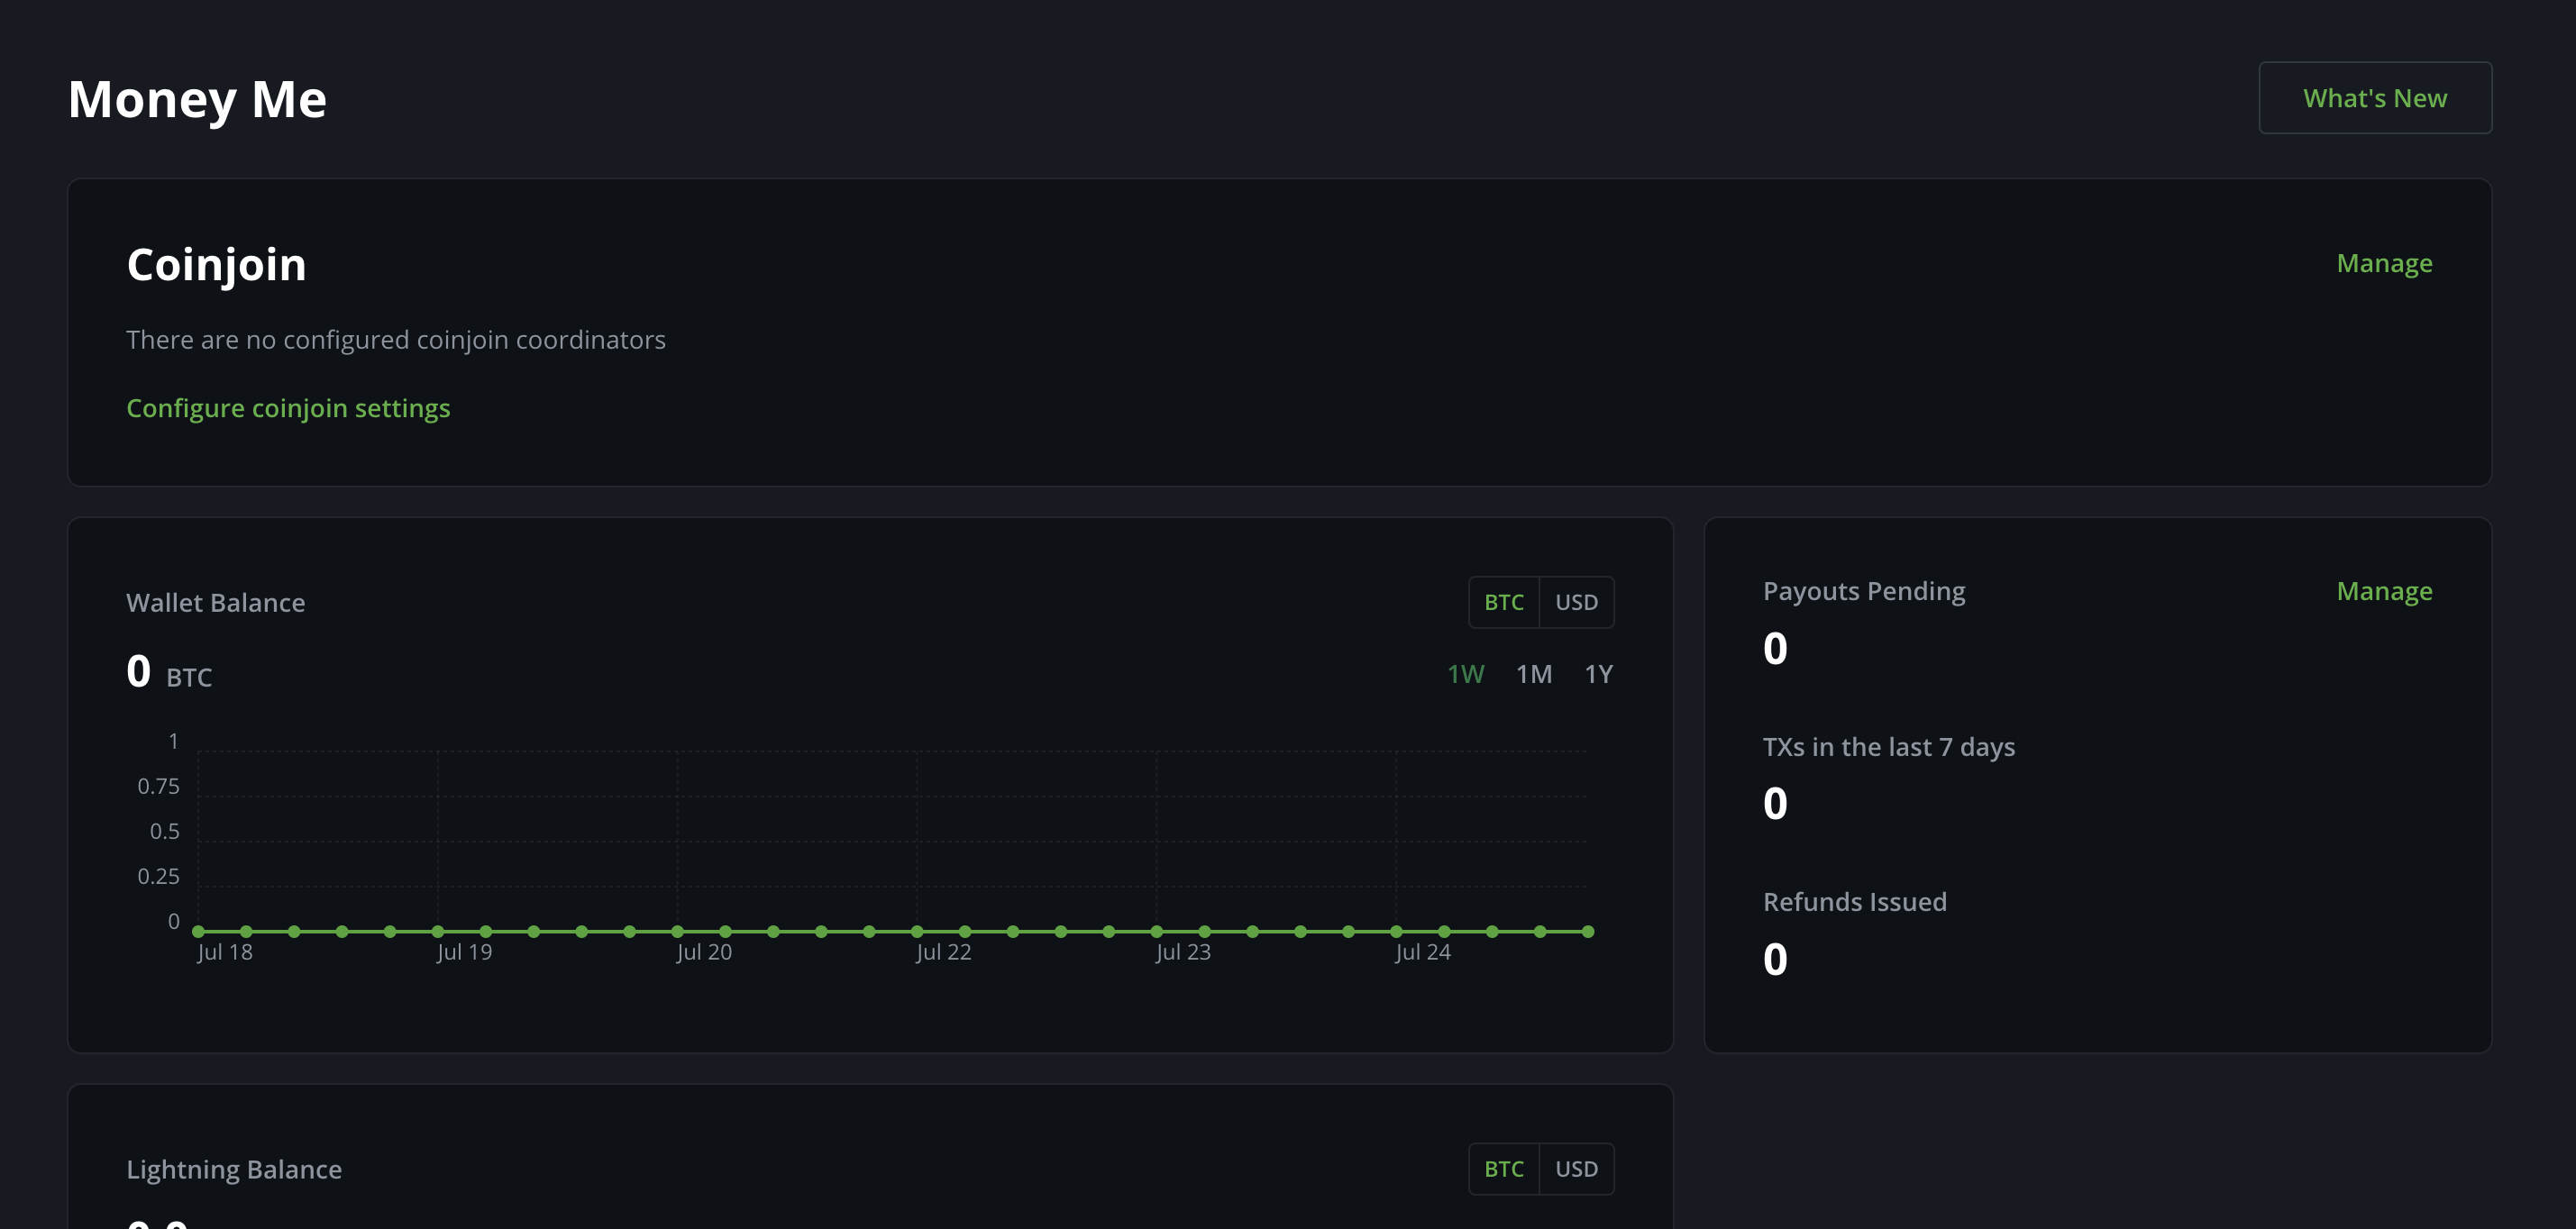Click the TXs in last 7 days value

pyautogui.click(x=1775, y=803)
